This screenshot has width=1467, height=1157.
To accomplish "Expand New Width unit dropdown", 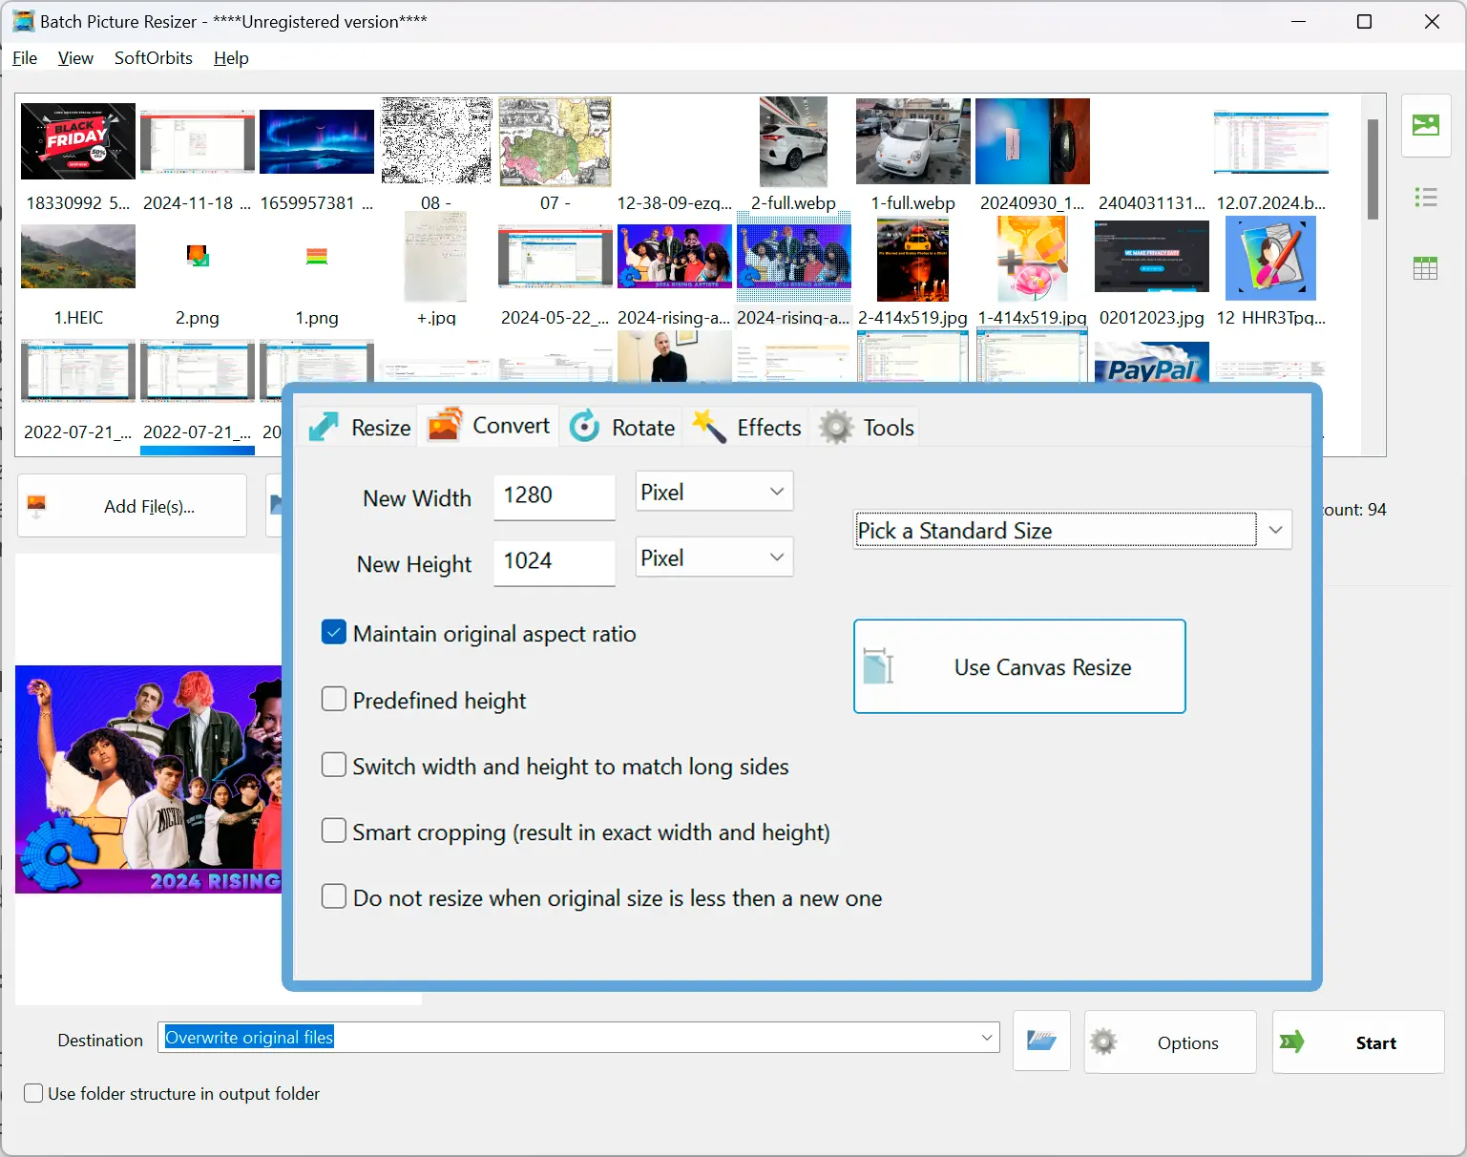I will click(x=714, y=492).
